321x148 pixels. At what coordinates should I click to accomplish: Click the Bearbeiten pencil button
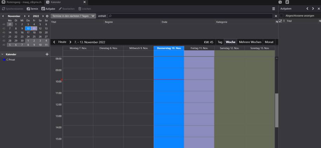point(67,9)
